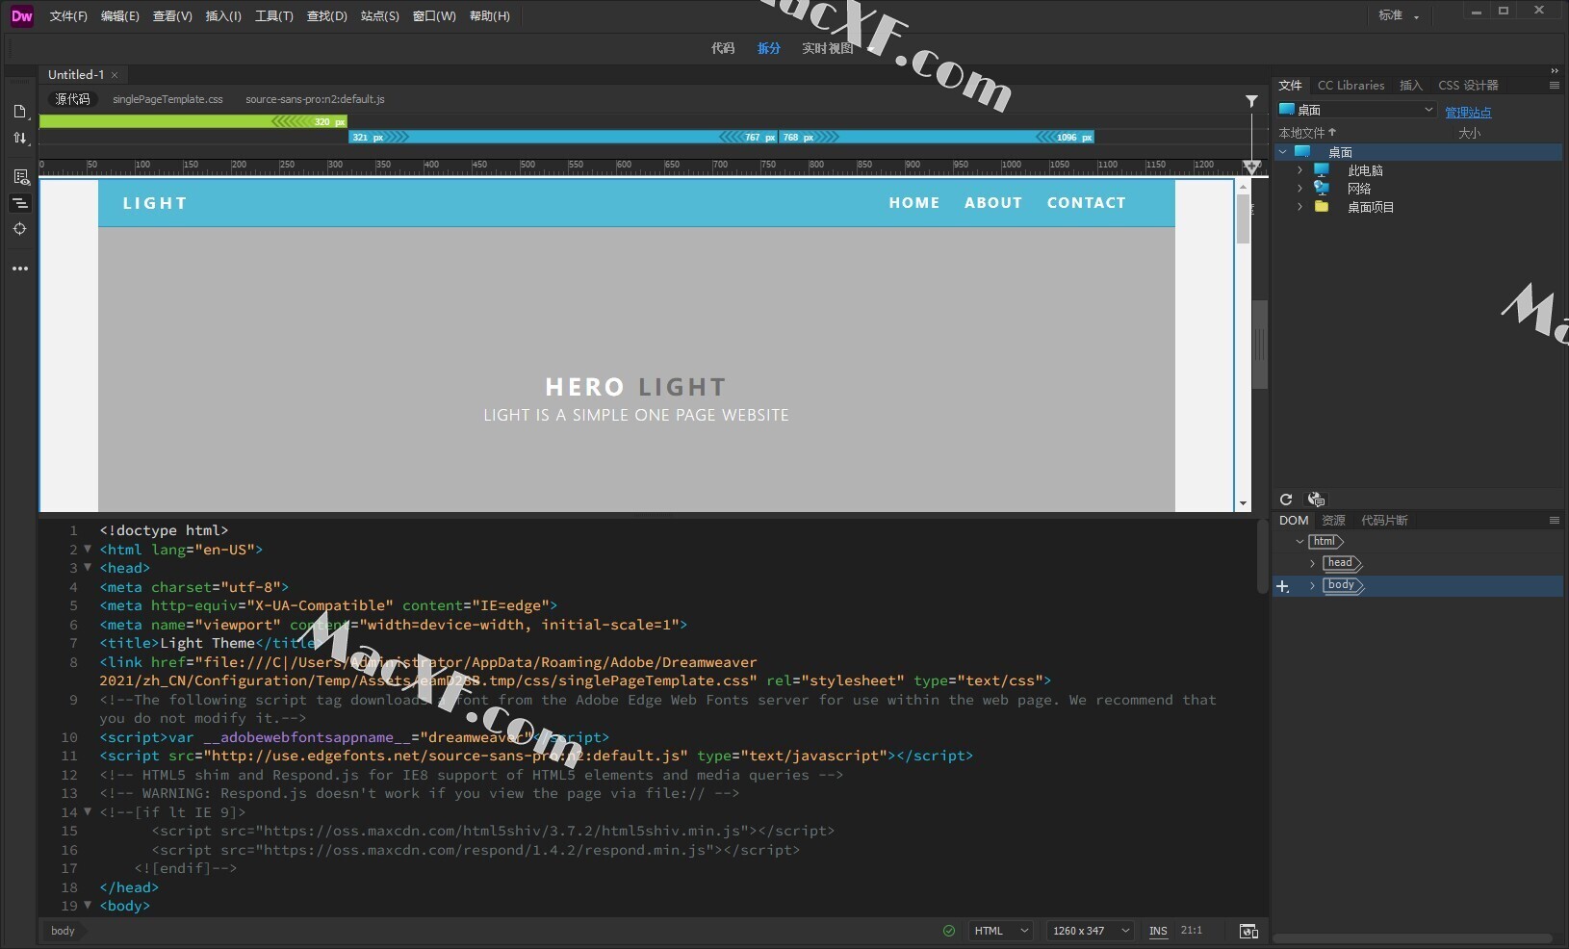1569x949 pixels.
Task: Click 网络 network icon in file tree
Action: pos(1322,189)
